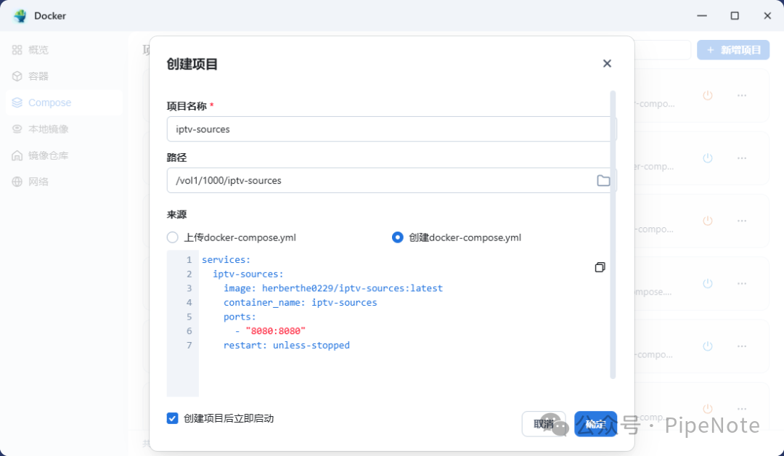Click the 项目名称 input field
784x456 pixels.
click(388, 129)
